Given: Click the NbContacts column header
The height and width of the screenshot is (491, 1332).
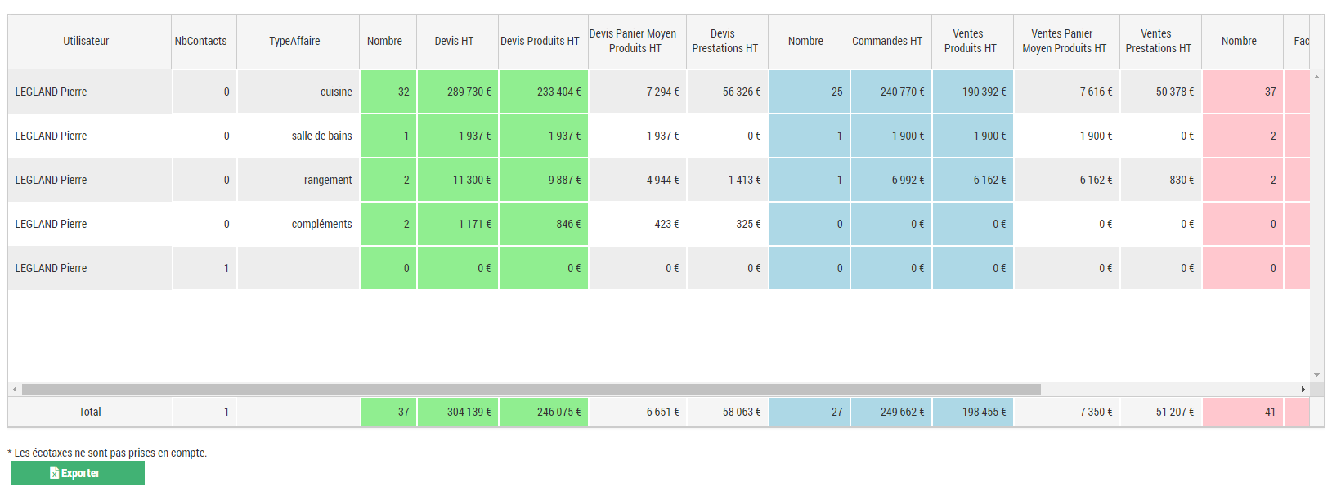Looking at the screenshot, I should coord(201,41).
